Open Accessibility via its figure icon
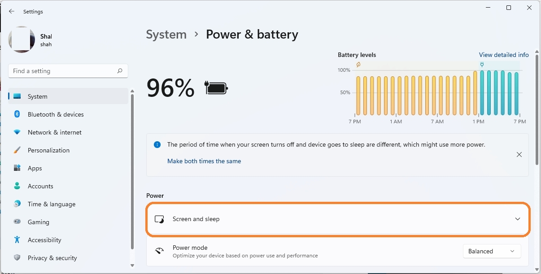 pyautogui.click(x=17, y=240)
